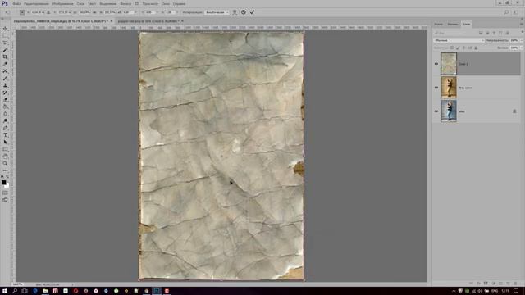Open the Фильтр menu
This screenshot has width=525, height=295.
pyautogui.click(x=126, y=3)
